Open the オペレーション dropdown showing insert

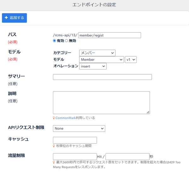tap(93, 66)
